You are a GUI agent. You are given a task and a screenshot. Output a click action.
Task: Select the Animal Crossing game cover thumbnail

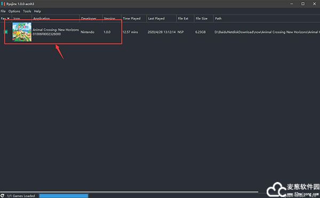pyautogui.click(x=22, y=32)
